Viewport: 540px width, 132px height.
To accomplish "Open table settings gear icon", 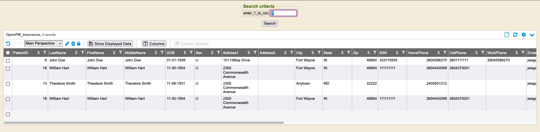I will 523,35.
